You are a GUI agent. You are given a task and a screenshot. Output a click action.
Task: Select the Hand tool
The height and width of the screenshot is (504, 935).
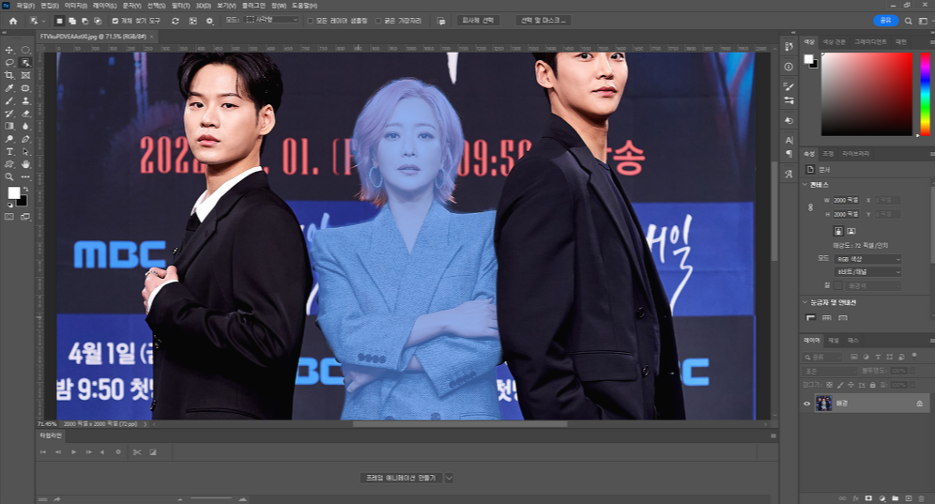(x=25, y=164)
